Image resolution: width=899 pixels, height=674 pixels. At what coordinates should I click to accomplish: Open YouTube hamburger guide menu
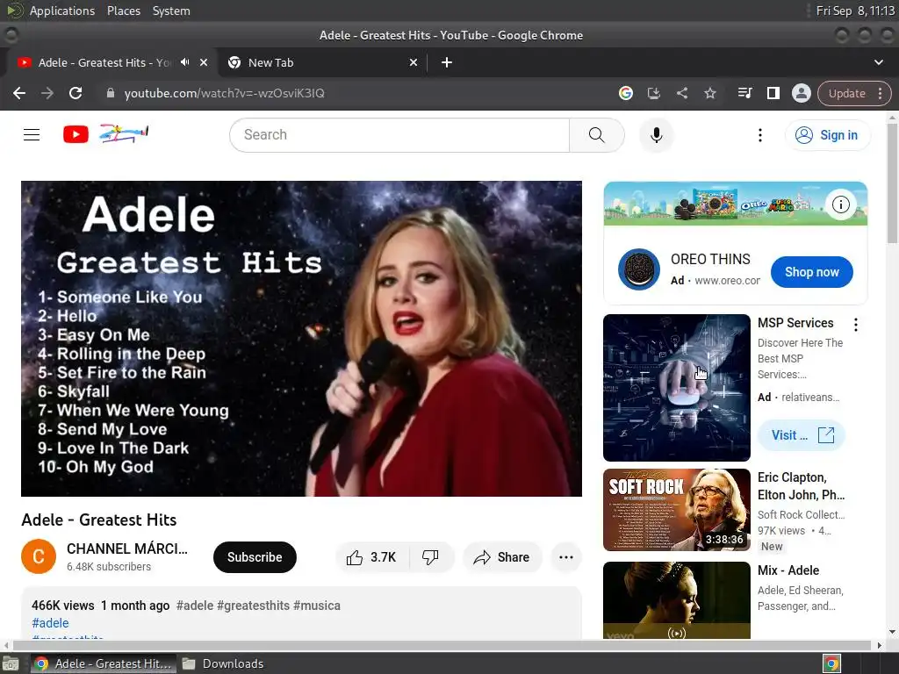pyautogui.click(x=32, y=134)
